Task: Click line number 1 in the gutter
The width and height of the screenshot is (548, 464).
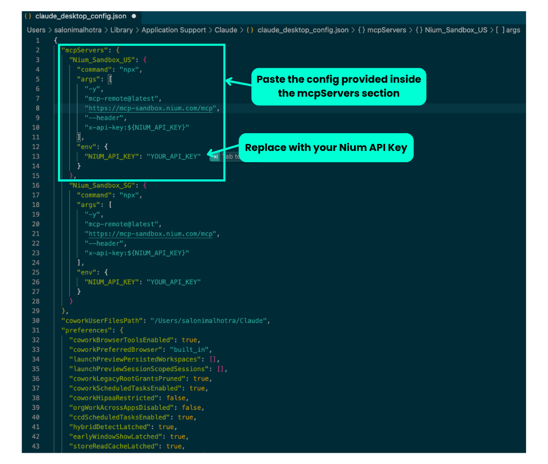Action: (38, 40)
